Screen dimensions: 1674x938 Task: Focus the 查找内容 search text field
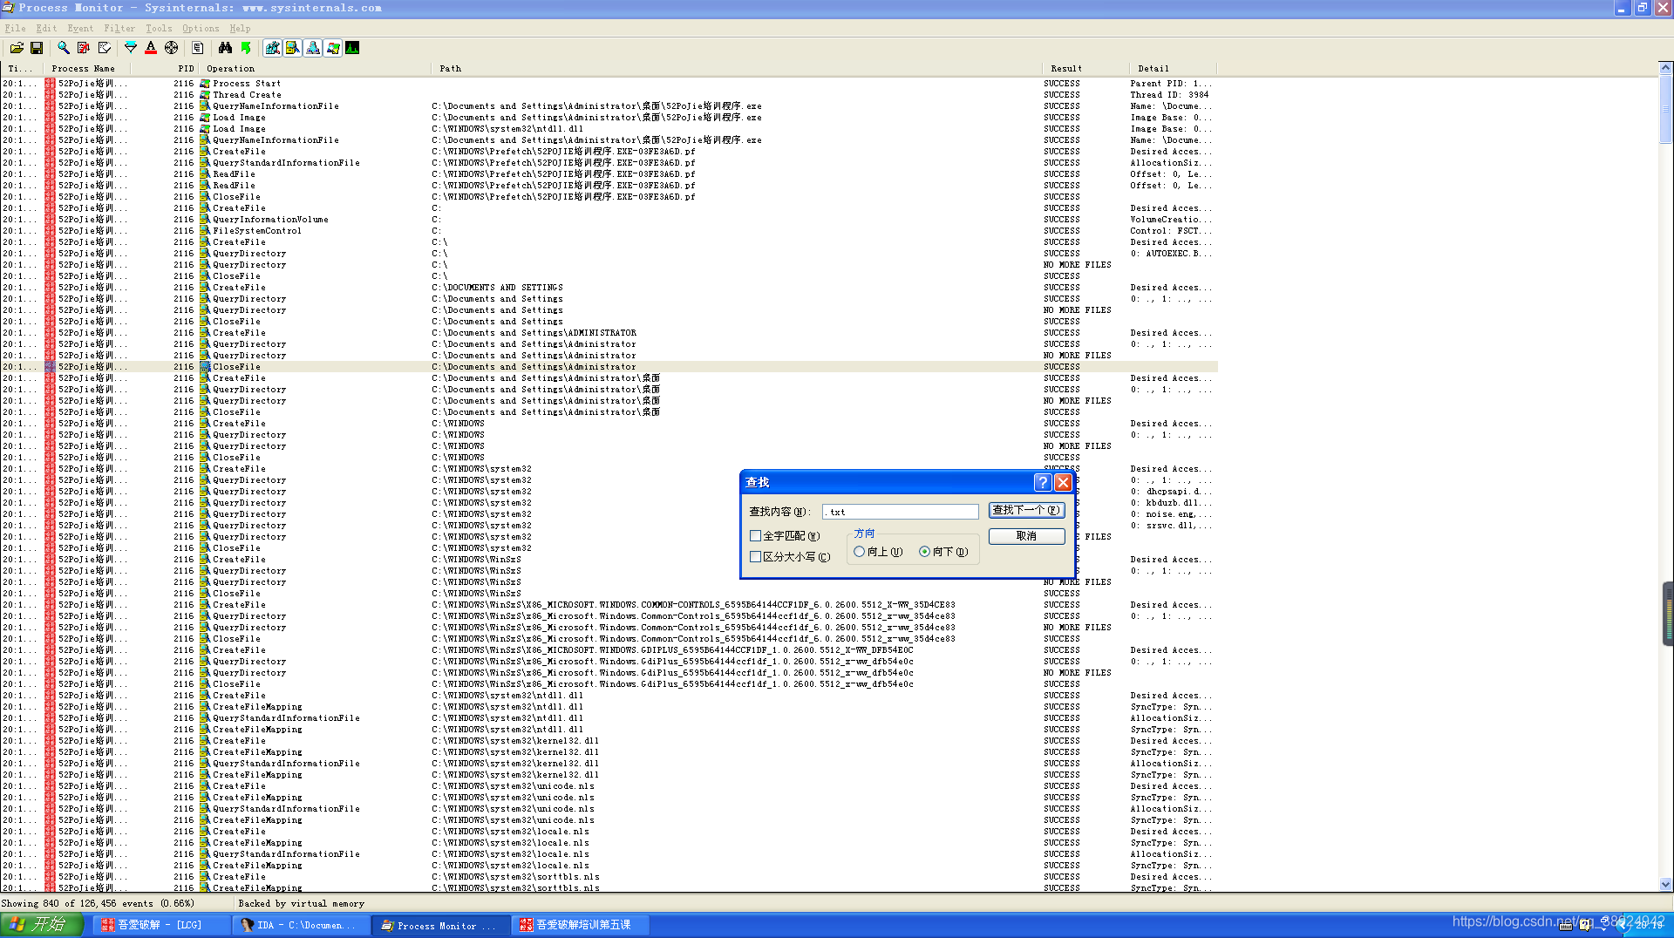[x=901, y=512]
